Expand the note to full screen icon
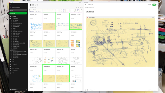Screen dimensions: 165x93 85,5
